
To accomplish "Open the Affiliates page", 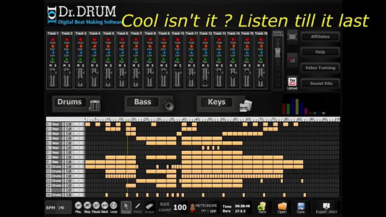I will pos(320,37).
